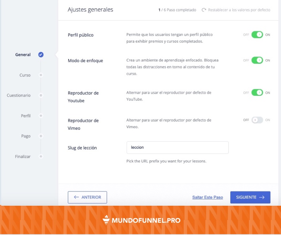The image size is (281, 235).
Task: Click Restablecer a los valores por defecto
Action: (239, 10)
